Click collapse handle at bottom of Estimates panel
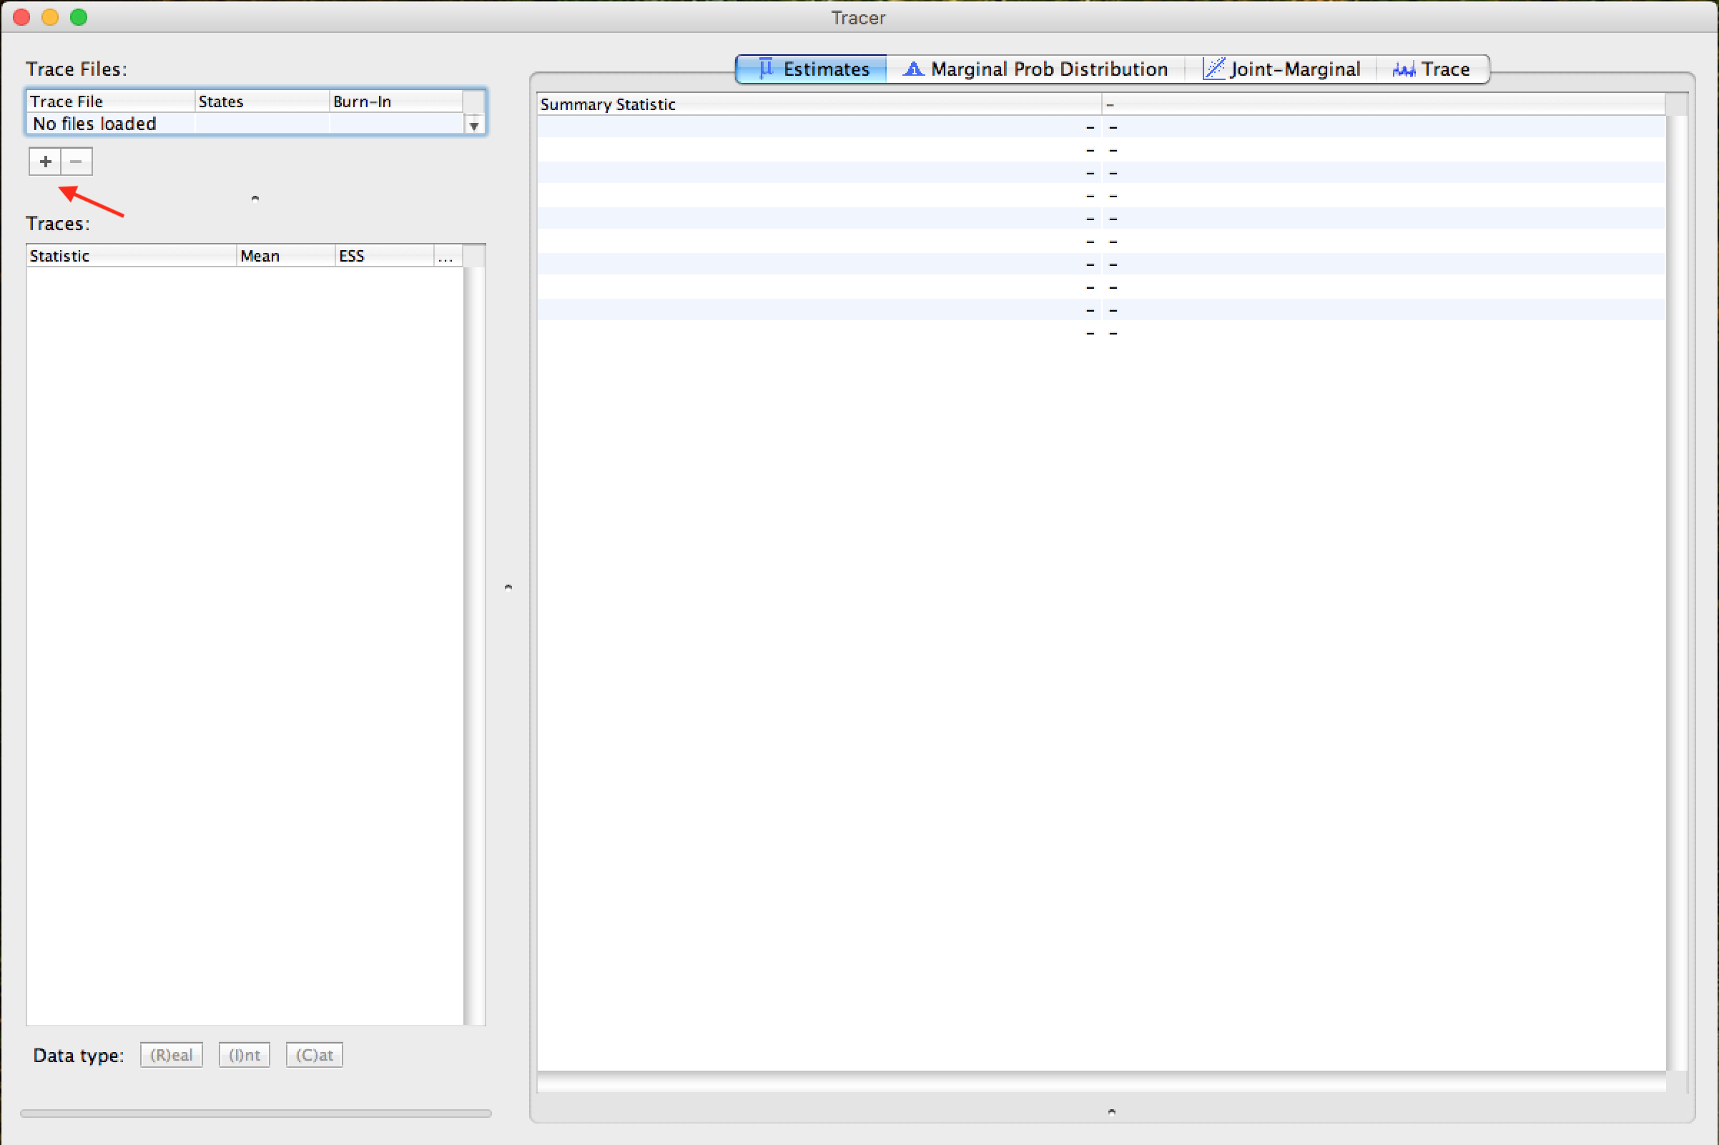The height and width of the screenshot is (1145, 1719). tap(1112, 1111)
